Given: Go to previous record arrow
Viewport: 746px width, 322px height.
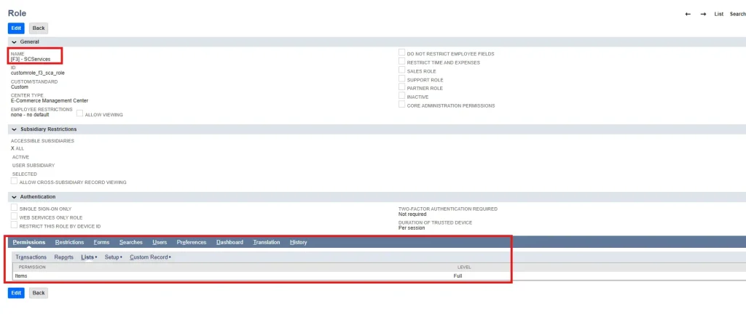Looking at the screenshot, I should [688, 15].
